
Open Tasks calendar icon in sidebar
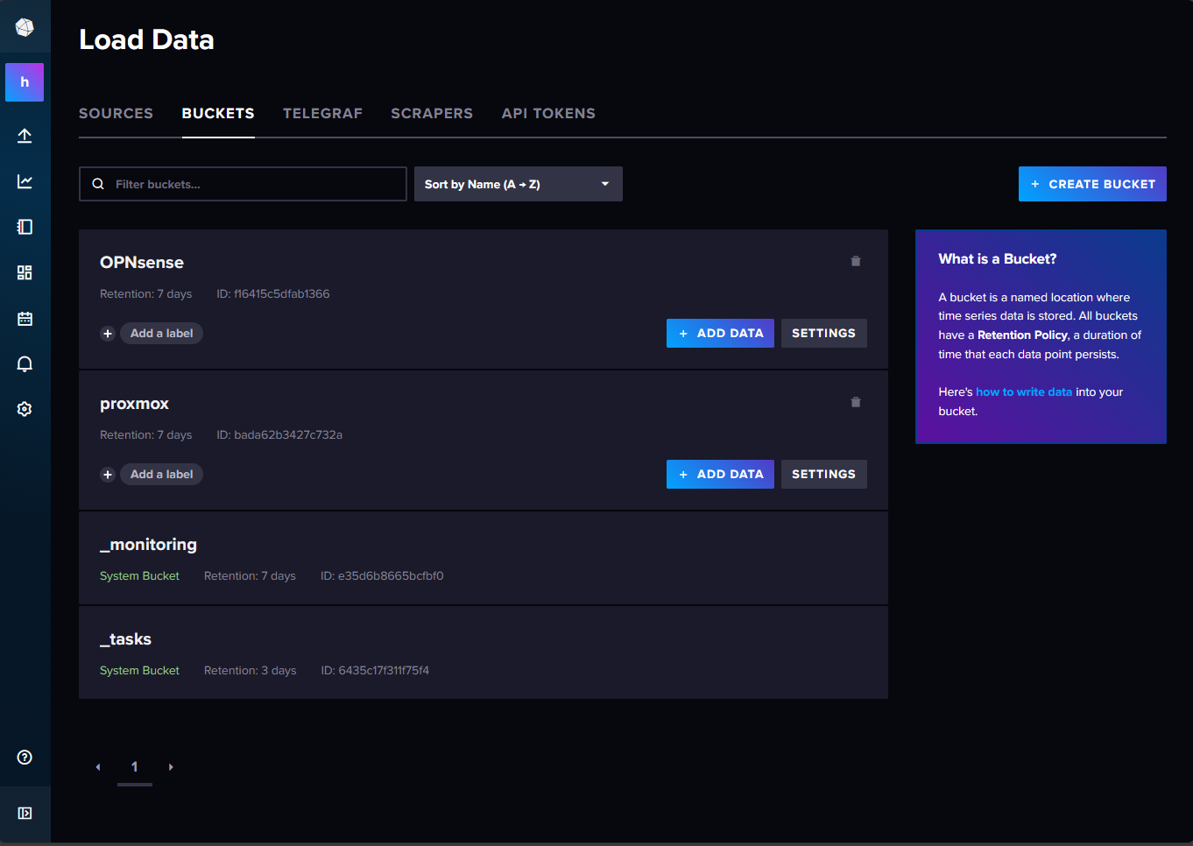coord(25,318)
